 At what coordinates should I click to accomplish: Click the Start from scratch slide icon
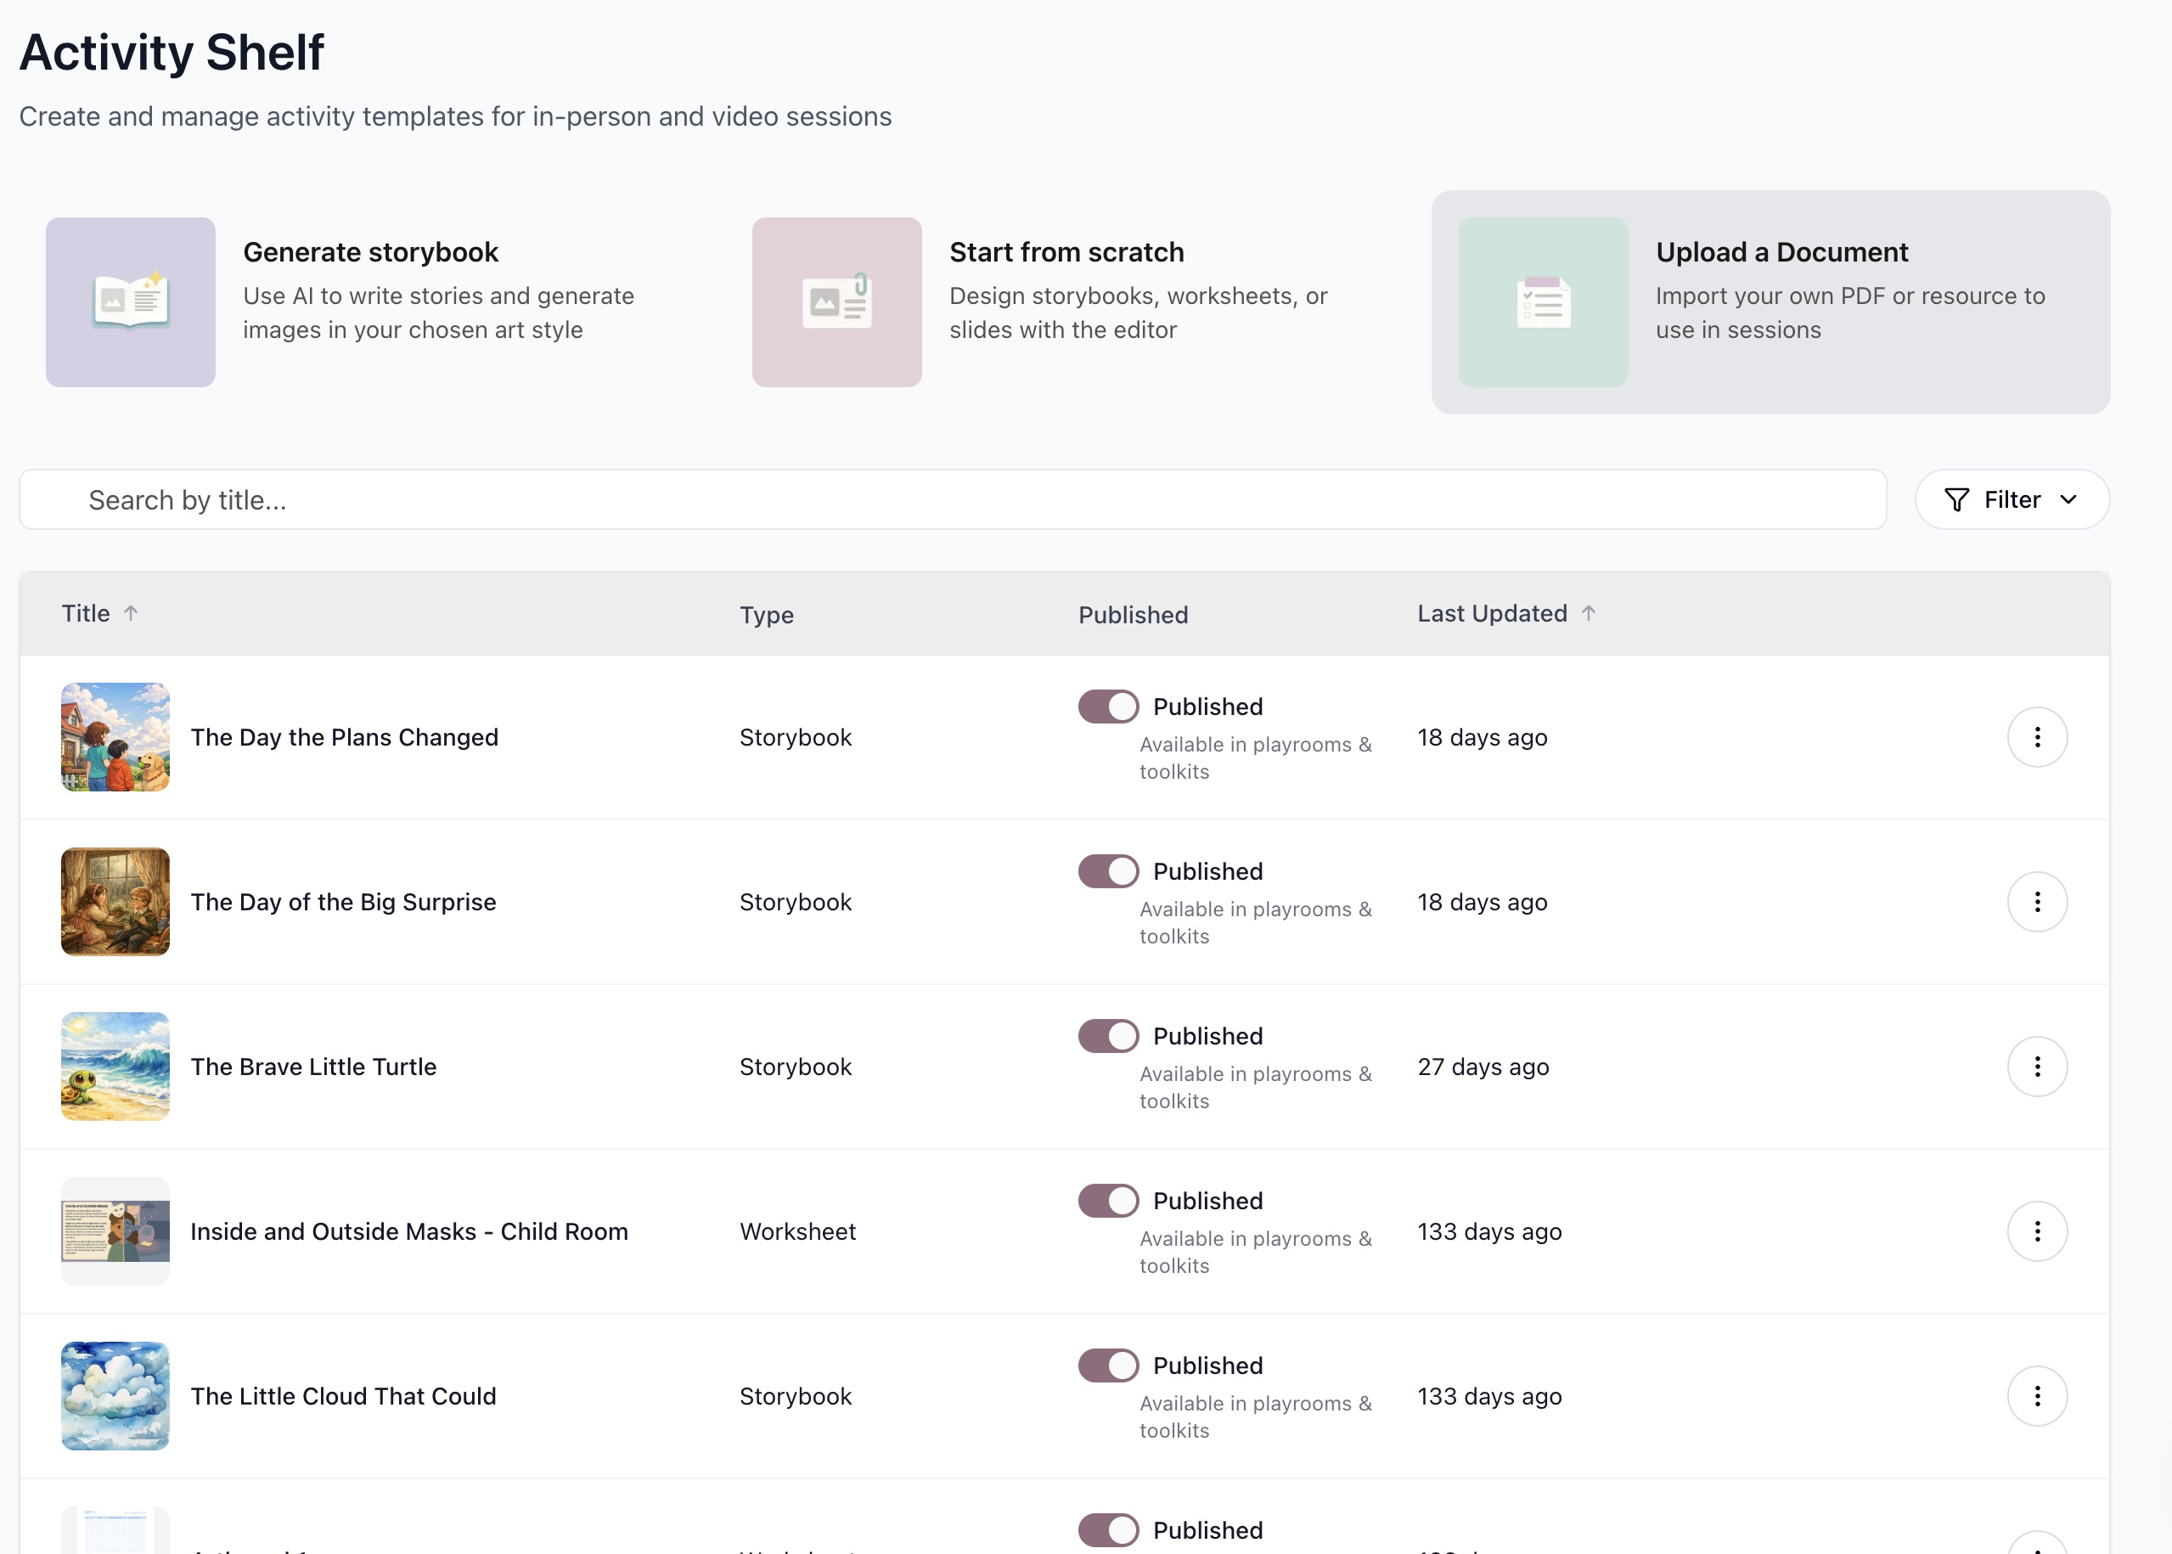[x=836, y=301]
